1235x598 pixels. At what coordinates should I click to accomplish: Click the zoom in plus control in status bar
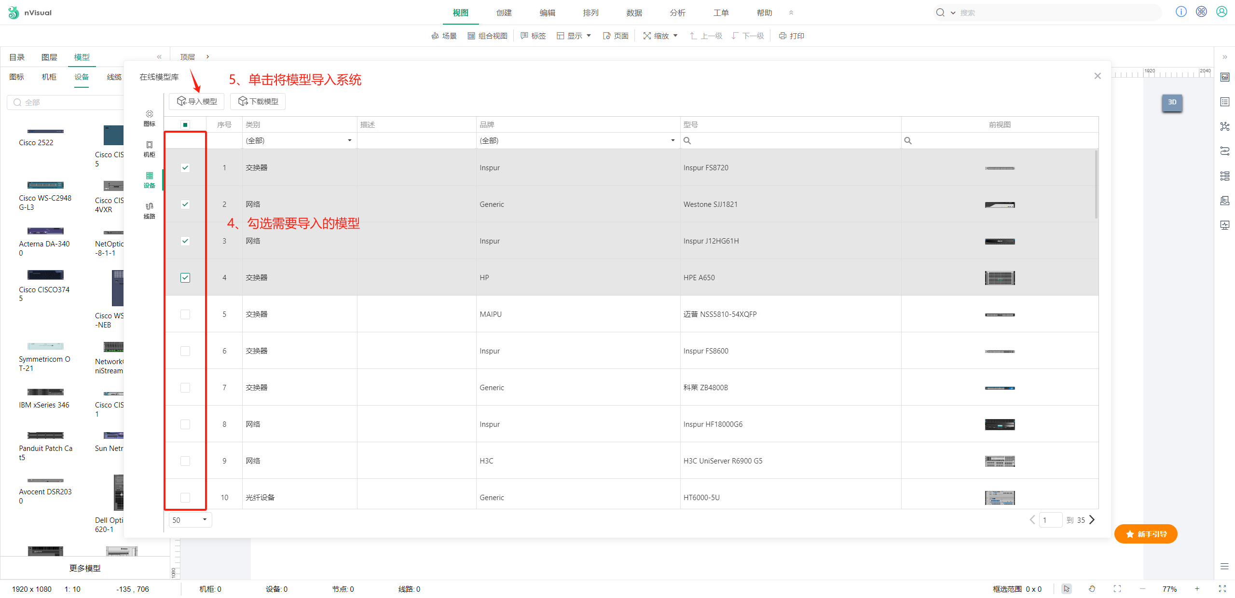click(x=1197, y=589)
